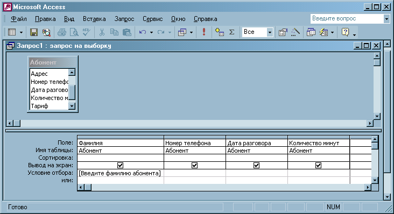Undo the last action with the arrow icon
This screenshot has width=394, height=214.
[x=143, y=32]
